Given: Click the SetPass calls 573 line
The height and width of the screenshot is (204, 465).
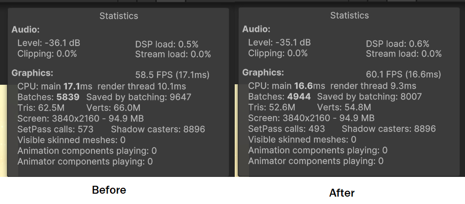Looking at the screenshot, I should [55, 130].
